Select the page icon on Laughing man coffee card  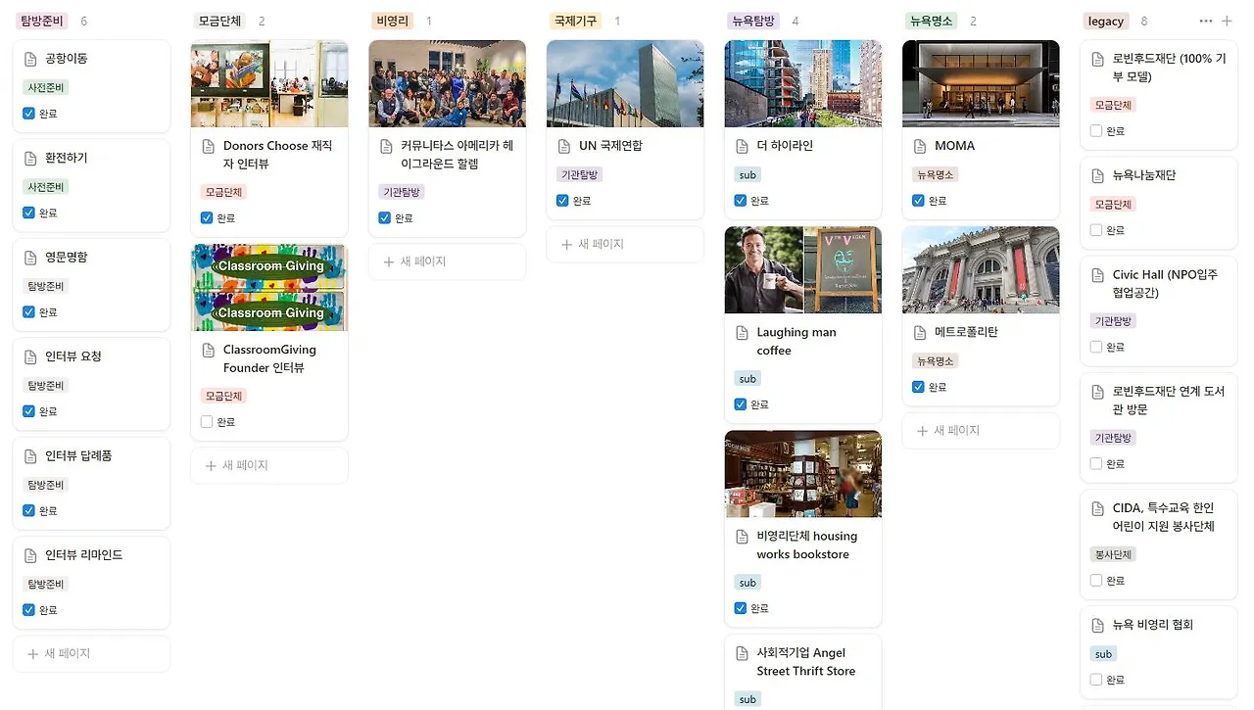742,333
